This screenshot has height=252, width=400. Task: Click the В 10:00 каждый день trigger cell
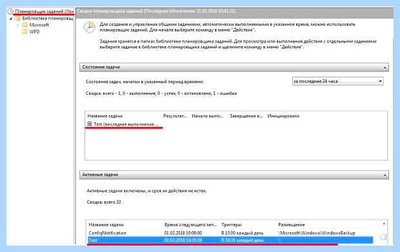[243, 233]
